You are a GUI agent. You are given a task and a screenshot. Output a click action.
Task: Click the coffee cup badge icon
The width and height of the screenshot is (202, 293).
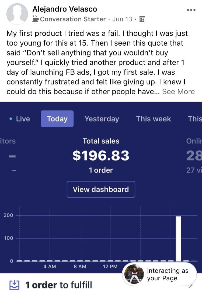coord(35,19)
